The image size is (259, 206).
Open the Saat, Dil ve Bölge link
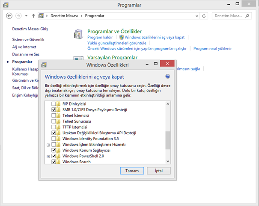[25, 88]
